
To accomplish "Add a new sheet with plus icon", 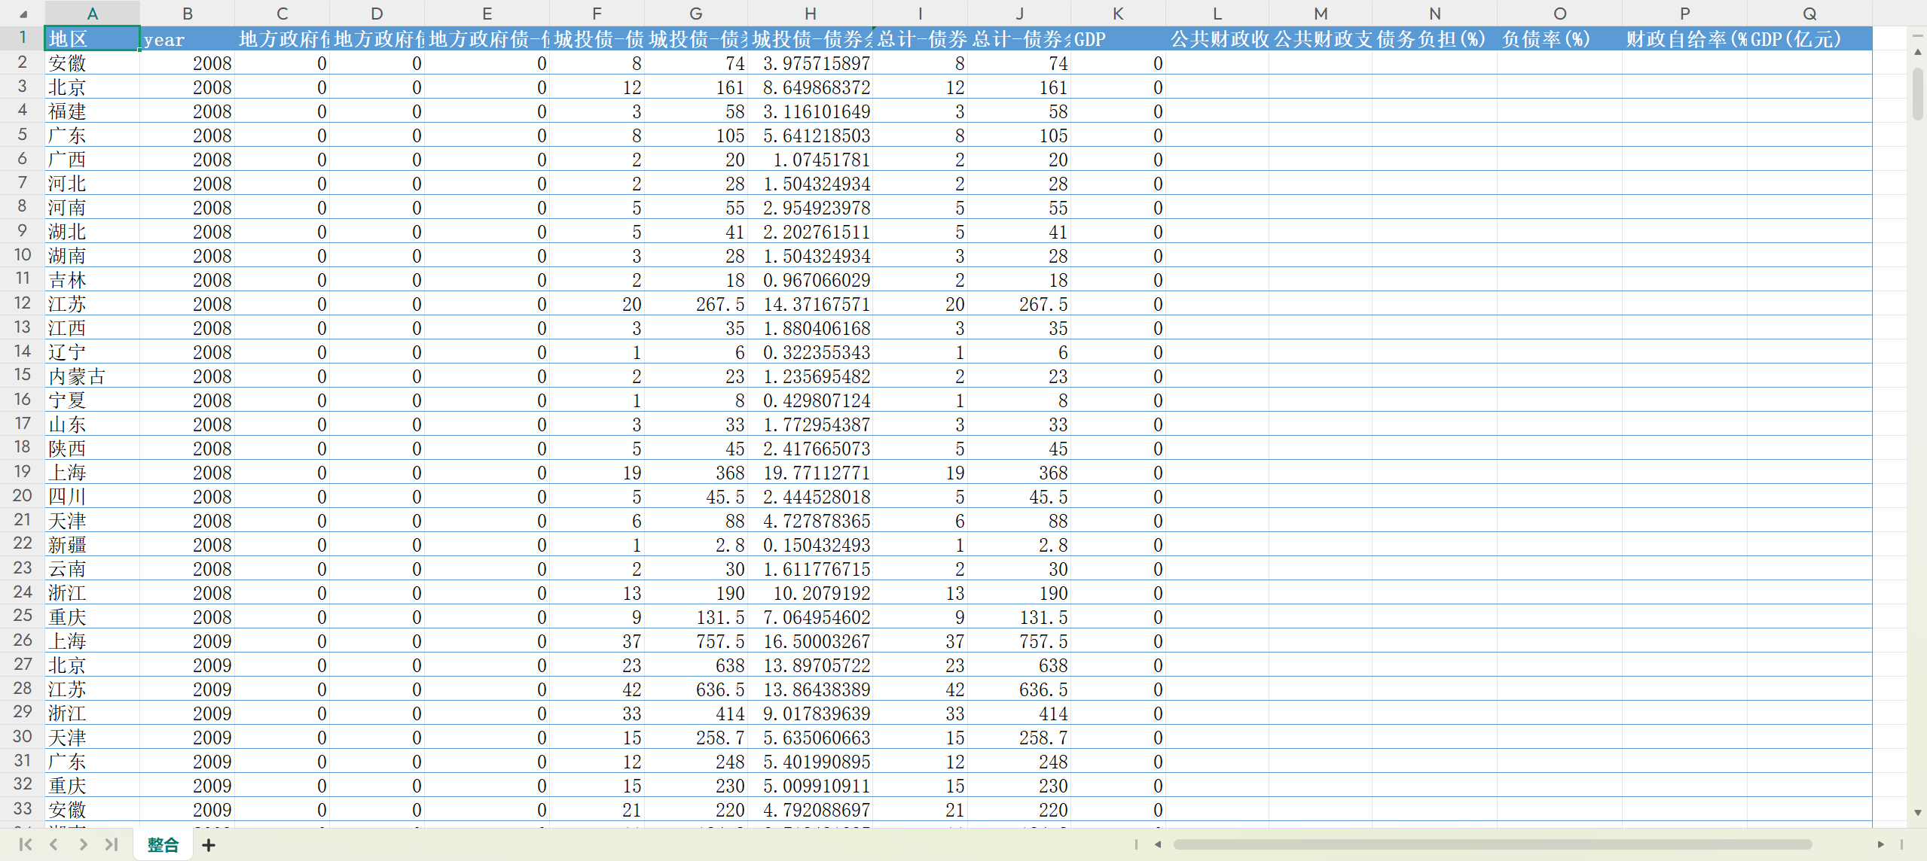I will pos(209,845).
